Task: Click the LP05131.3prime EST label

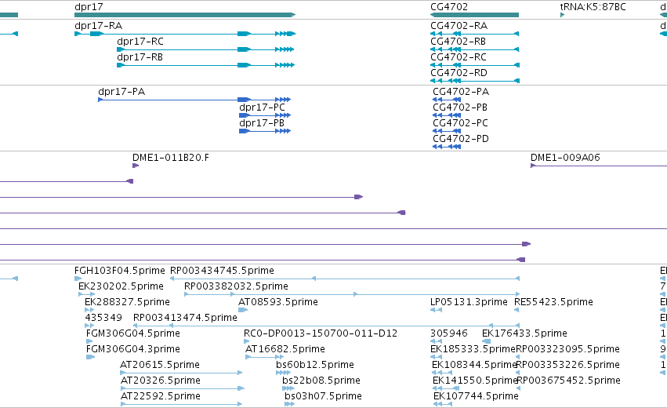Action: tap(469, 302)
